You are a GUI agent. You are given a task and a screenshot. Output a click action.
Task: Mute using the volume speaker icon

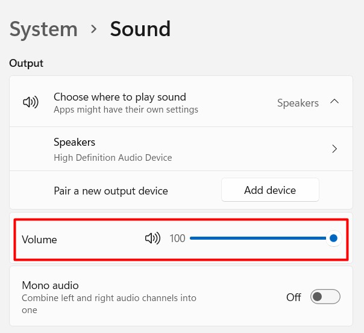[x=152, y=238]
